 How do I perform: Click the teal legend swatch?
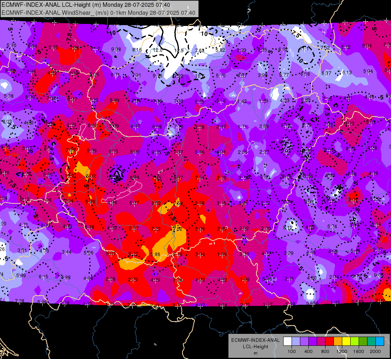point(371,341)
